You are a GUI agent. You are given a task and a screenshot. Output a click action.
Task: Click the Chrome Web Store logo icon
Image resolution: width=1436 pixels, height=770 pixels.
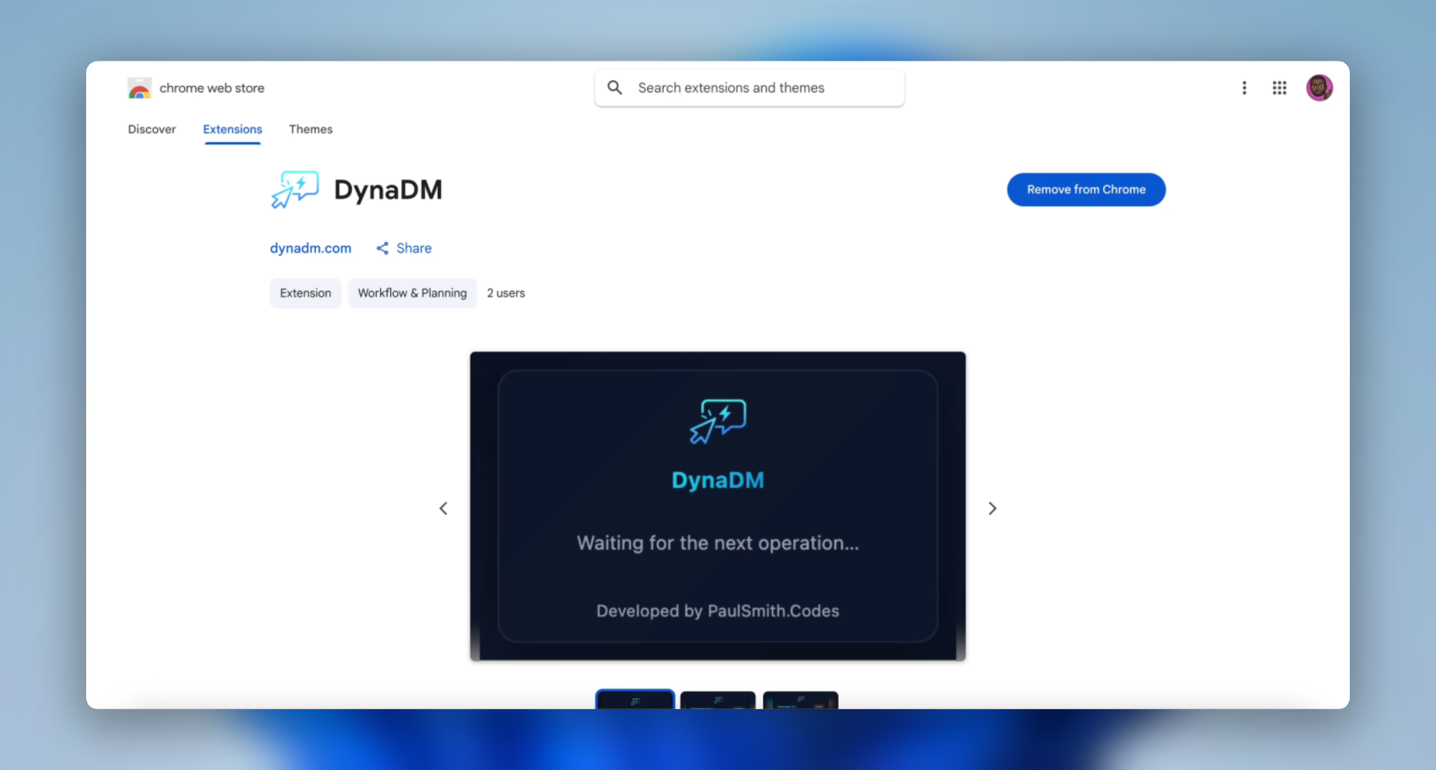(x=139, y=88)
